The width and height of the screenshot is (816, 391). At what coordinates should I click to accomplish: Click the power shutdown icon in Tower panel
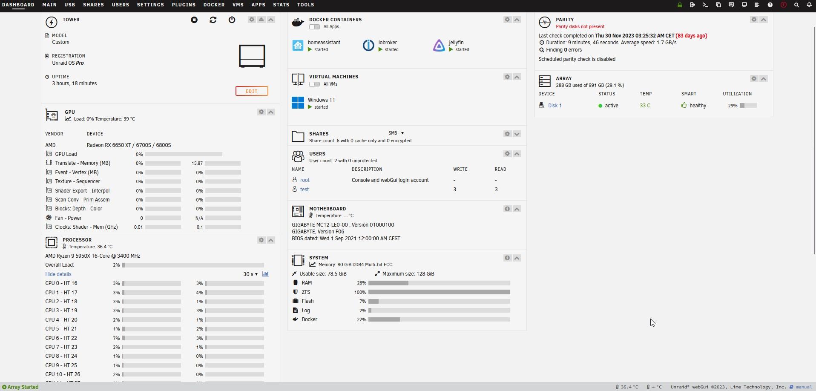232,20
